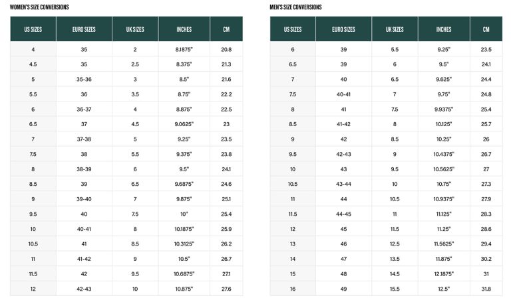The width and height of the screenshot is (511, 302).
Task: Click UK Sizes header in women's table
Action: (134, 29)
